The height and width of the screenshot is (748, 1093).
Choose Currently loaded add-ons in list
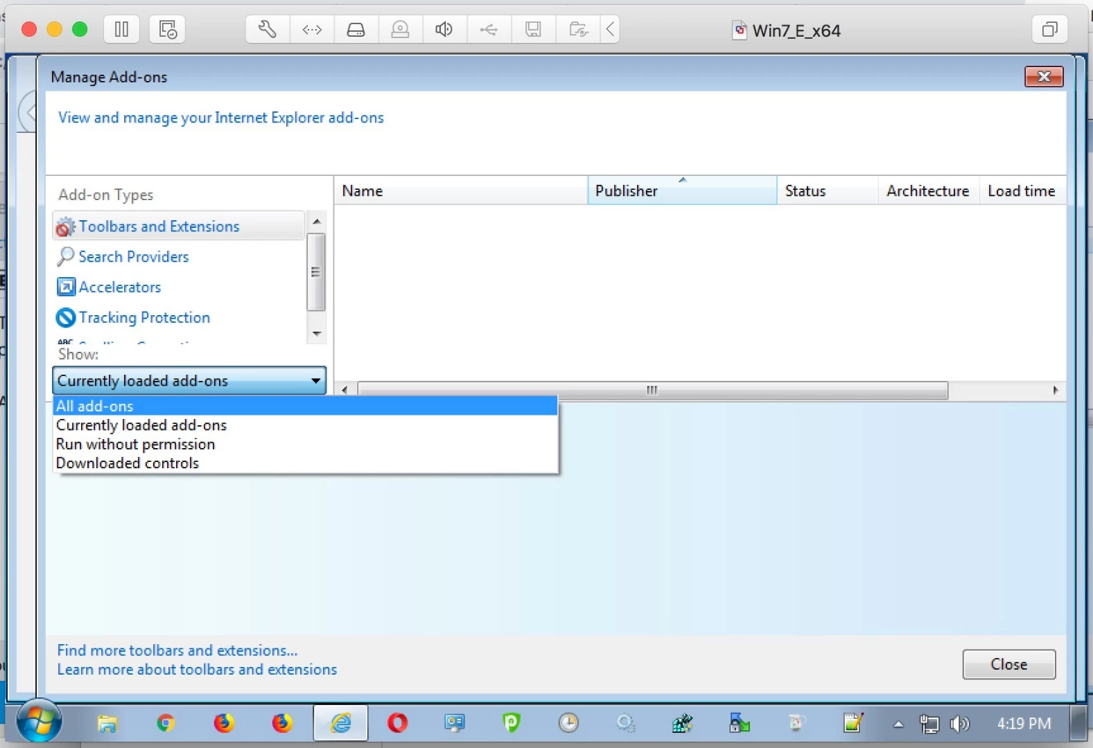[305, 425]
